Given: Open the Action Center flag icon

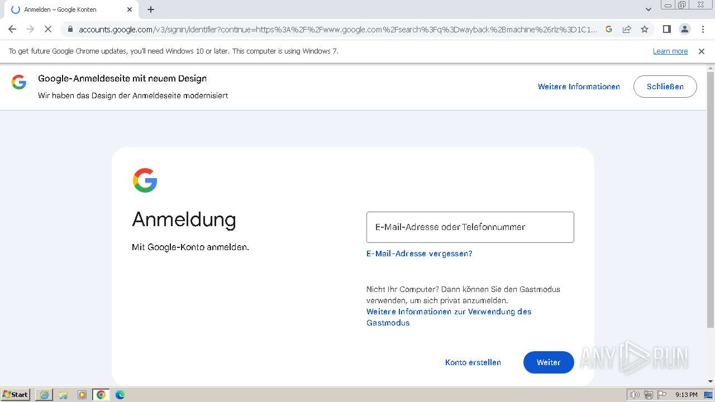Looking at the screenshot, I should coord(662,395).
